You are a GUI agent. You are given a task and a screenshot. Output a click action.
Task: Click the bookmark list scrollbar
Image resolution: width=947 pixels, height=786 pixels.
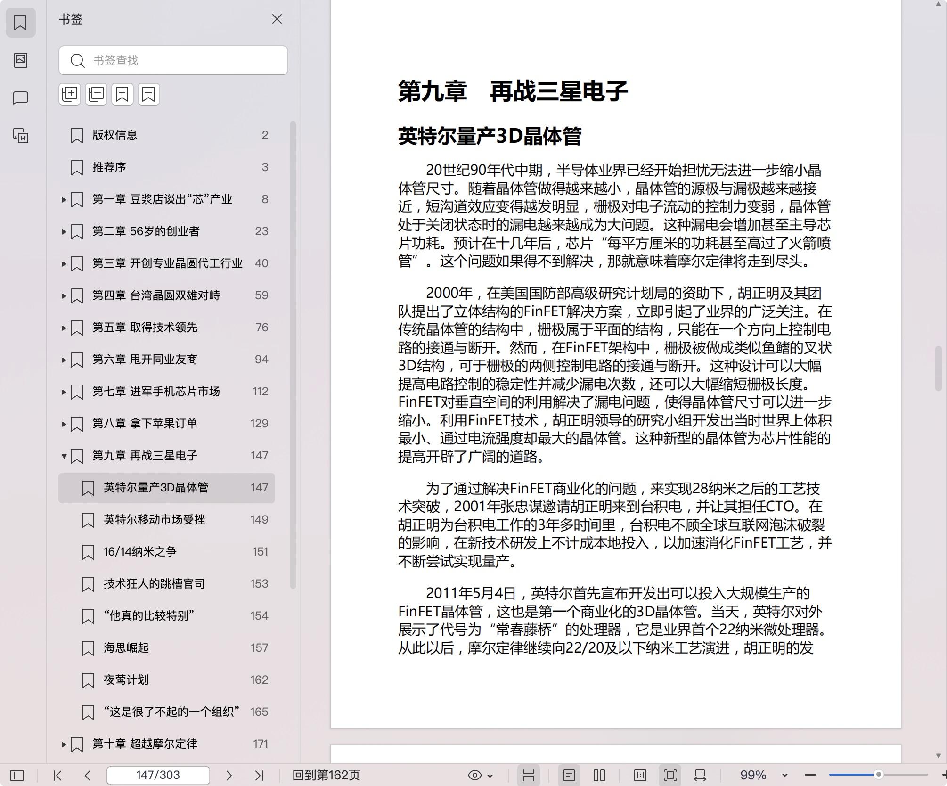(x=293, y=355)
